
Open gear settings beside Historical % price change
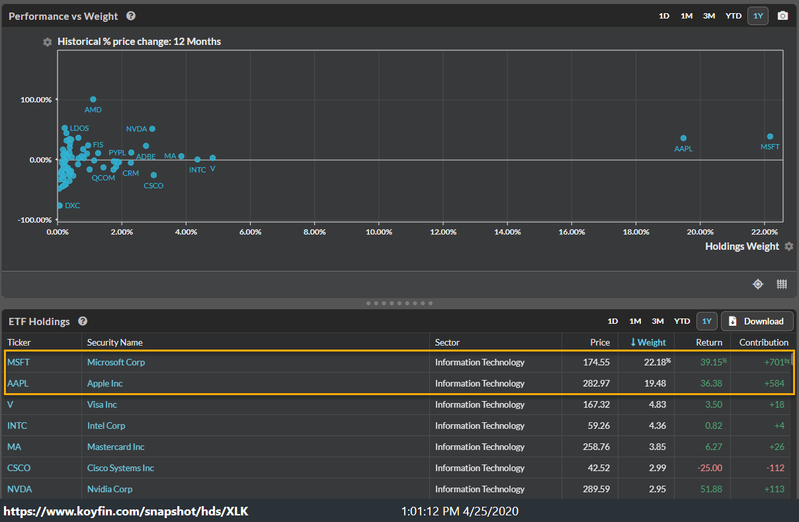pos(47,42)
